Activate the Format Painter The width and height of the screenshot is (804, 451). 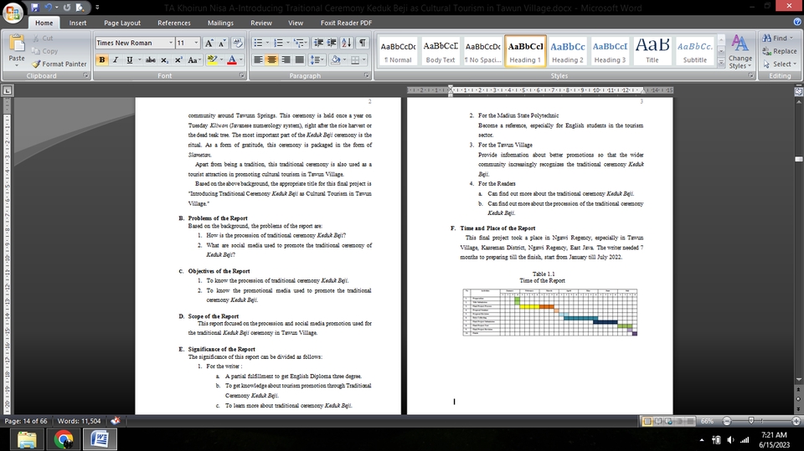point(59,64)
